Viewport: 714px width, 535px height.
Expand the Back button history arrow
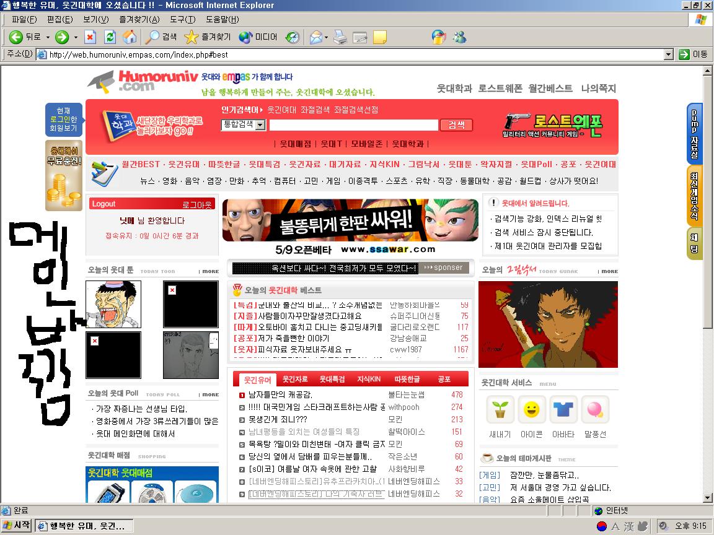click(46, 37)
